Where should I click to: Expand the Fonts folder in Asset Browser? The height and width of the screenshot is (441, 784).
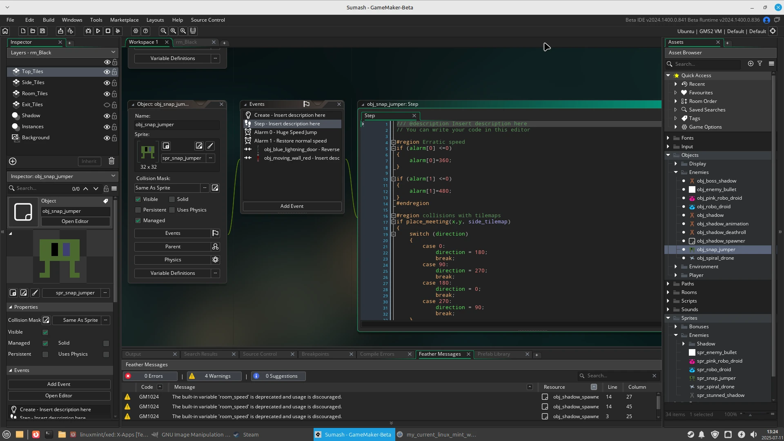pyautogui.click(x=668, y=138)
